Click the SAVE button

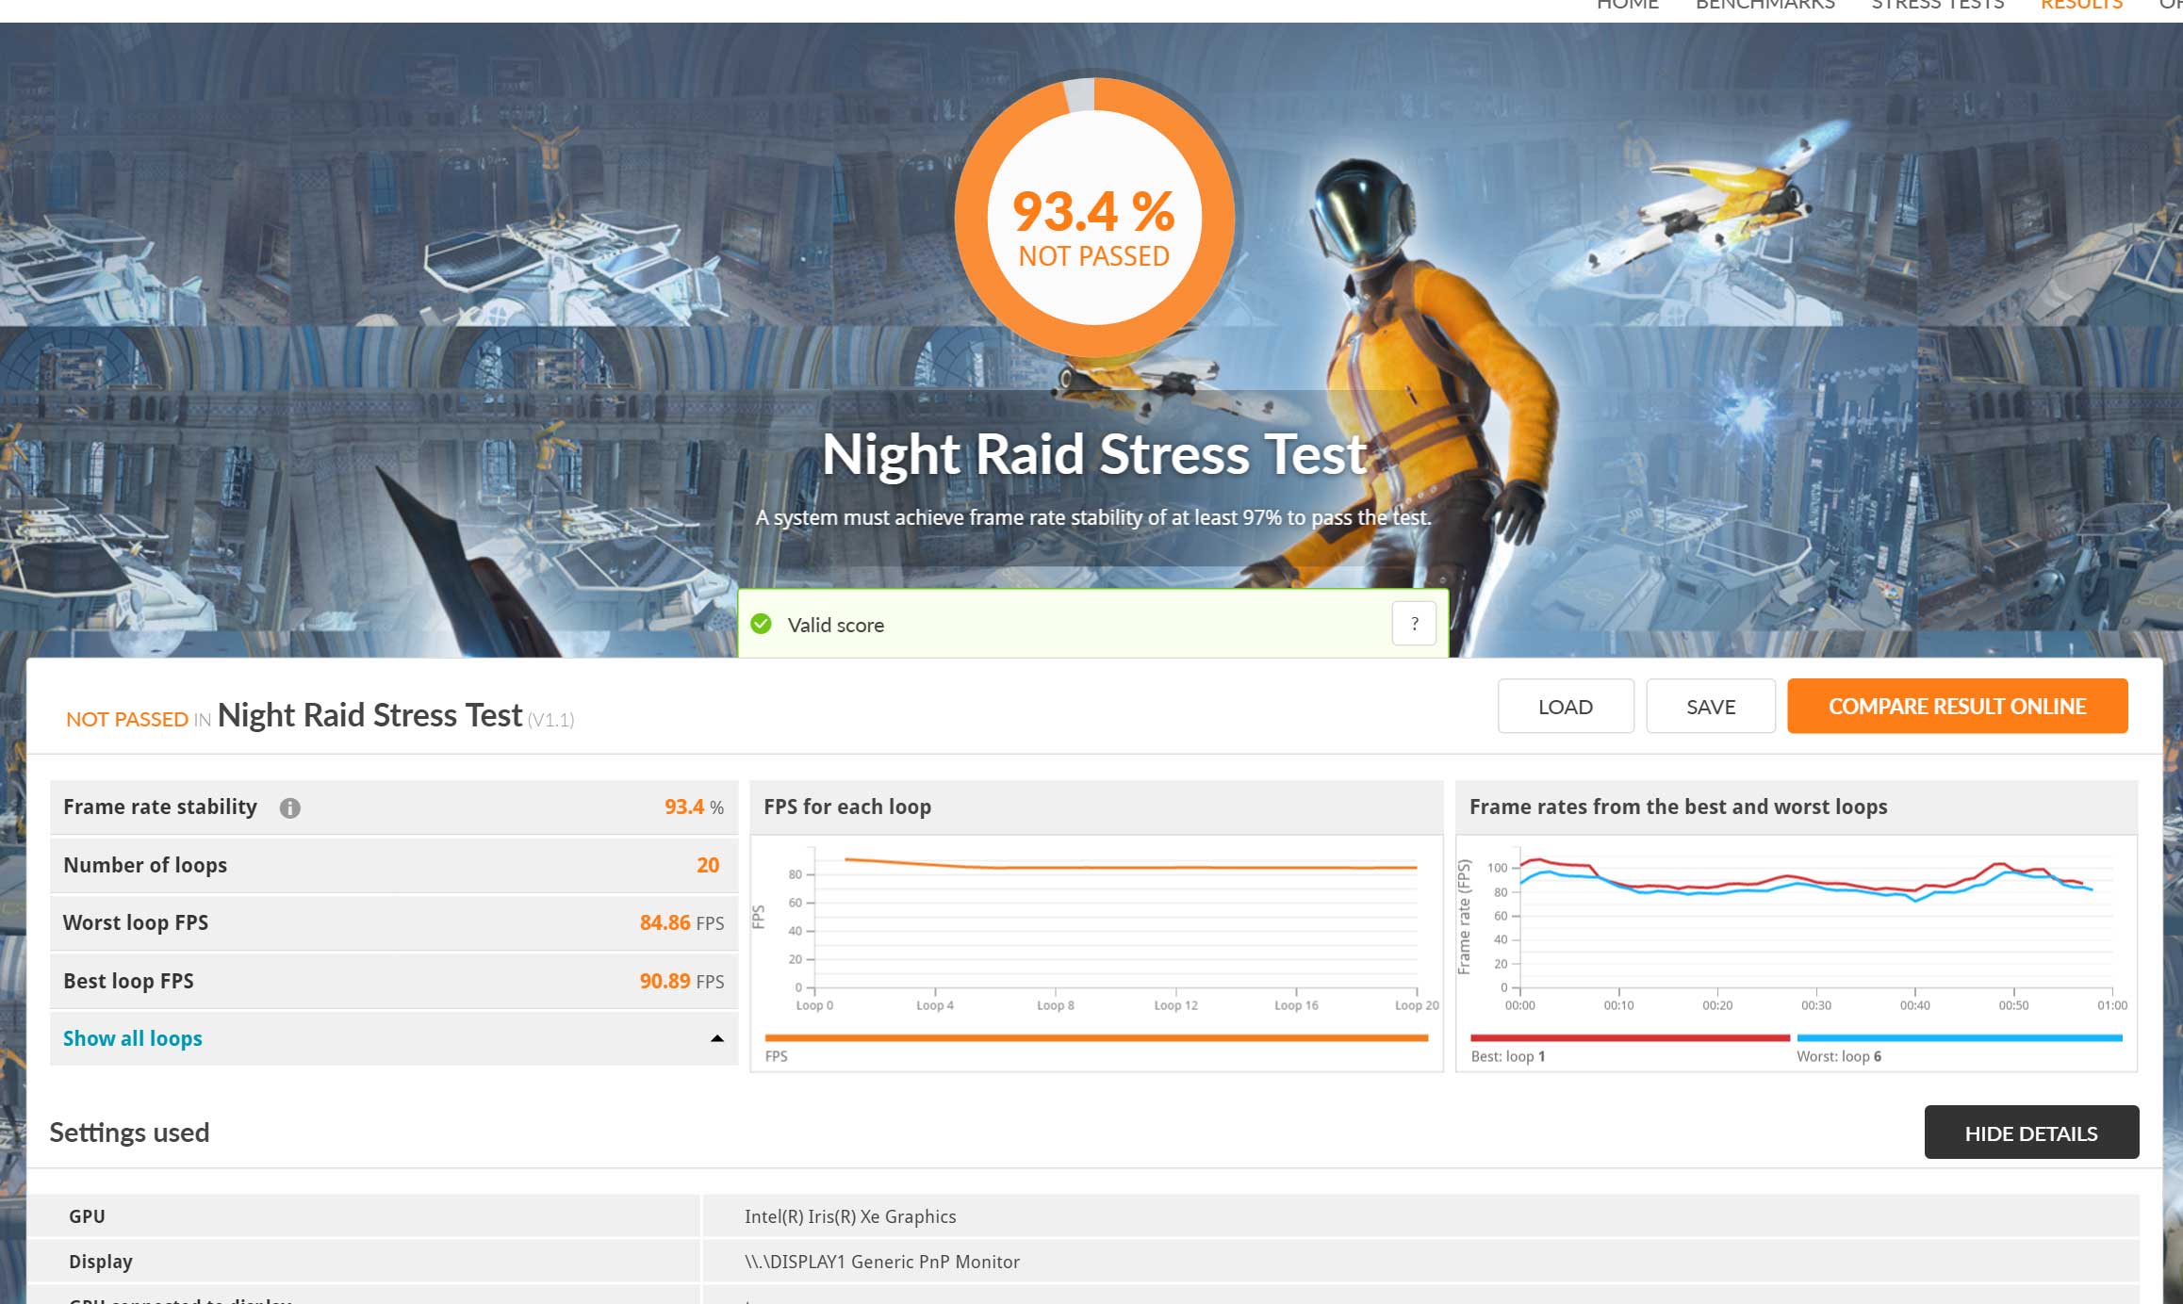coord(1711,706)
